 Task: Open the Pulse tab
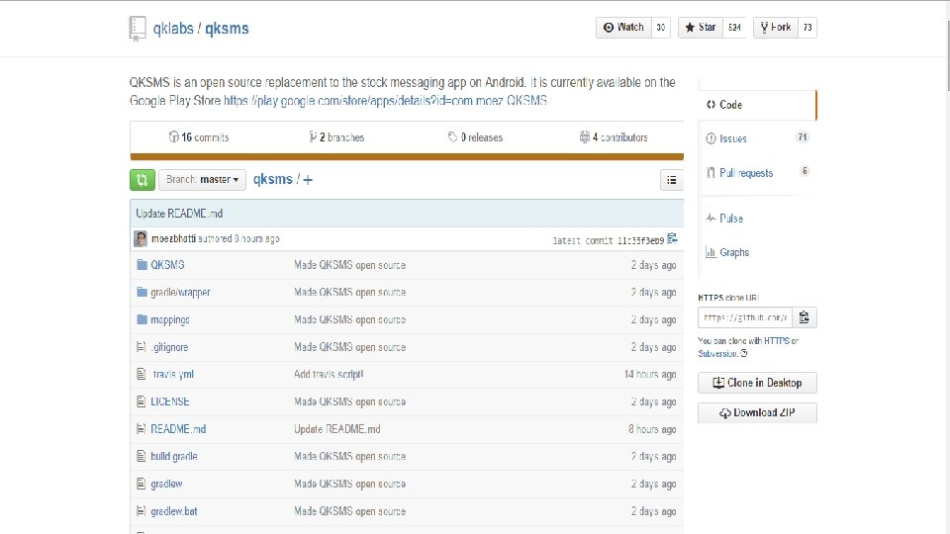(757, 219)
